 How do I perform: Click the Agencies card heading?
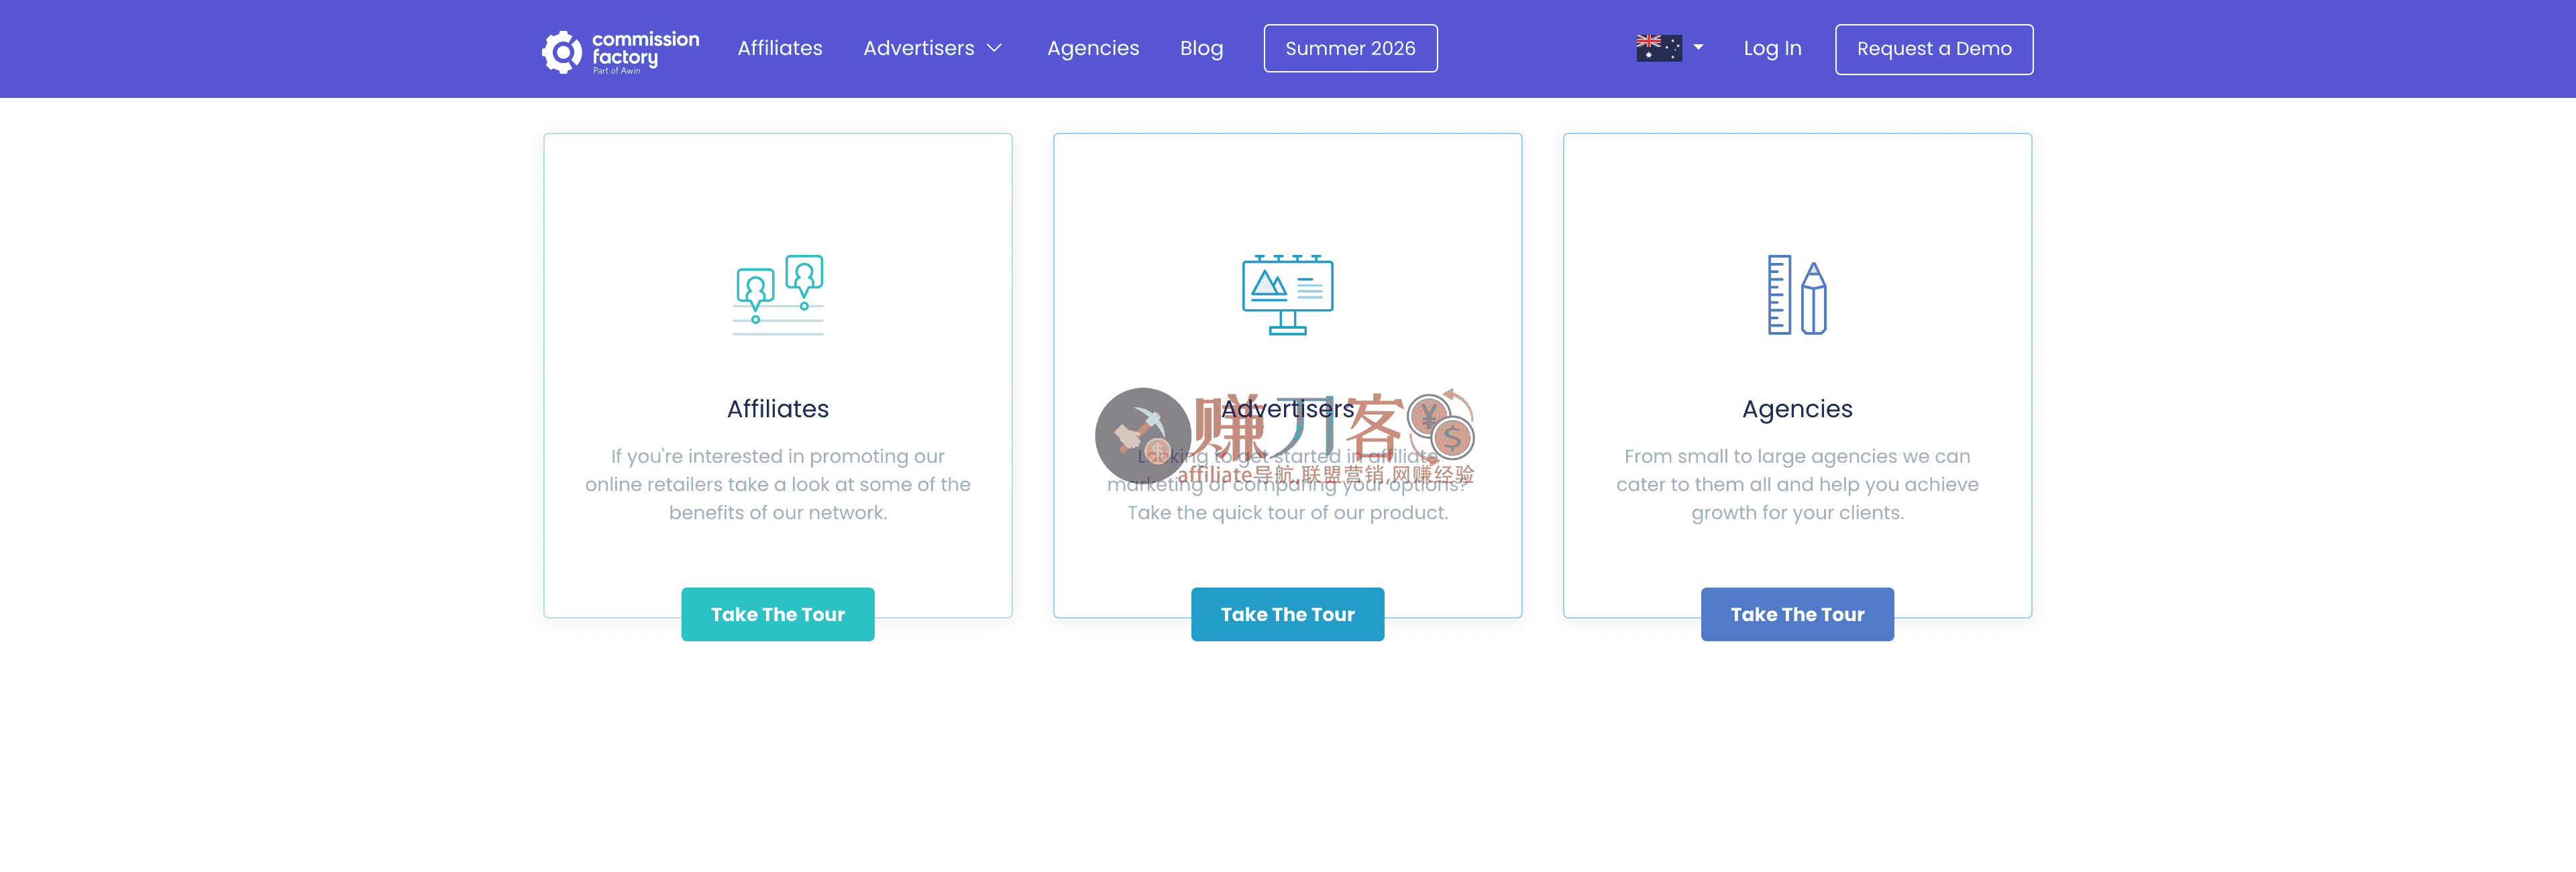point(1797,408)
